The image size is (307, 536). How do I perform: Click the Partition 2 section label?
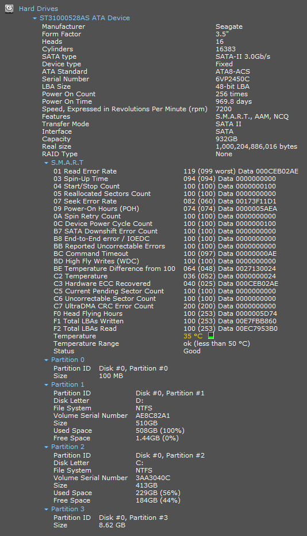[x=67, y=447]
